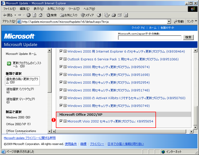This screenshot has width=199, height=155.
Task: Expand details for KB938464 update
Action: [65, 51]
